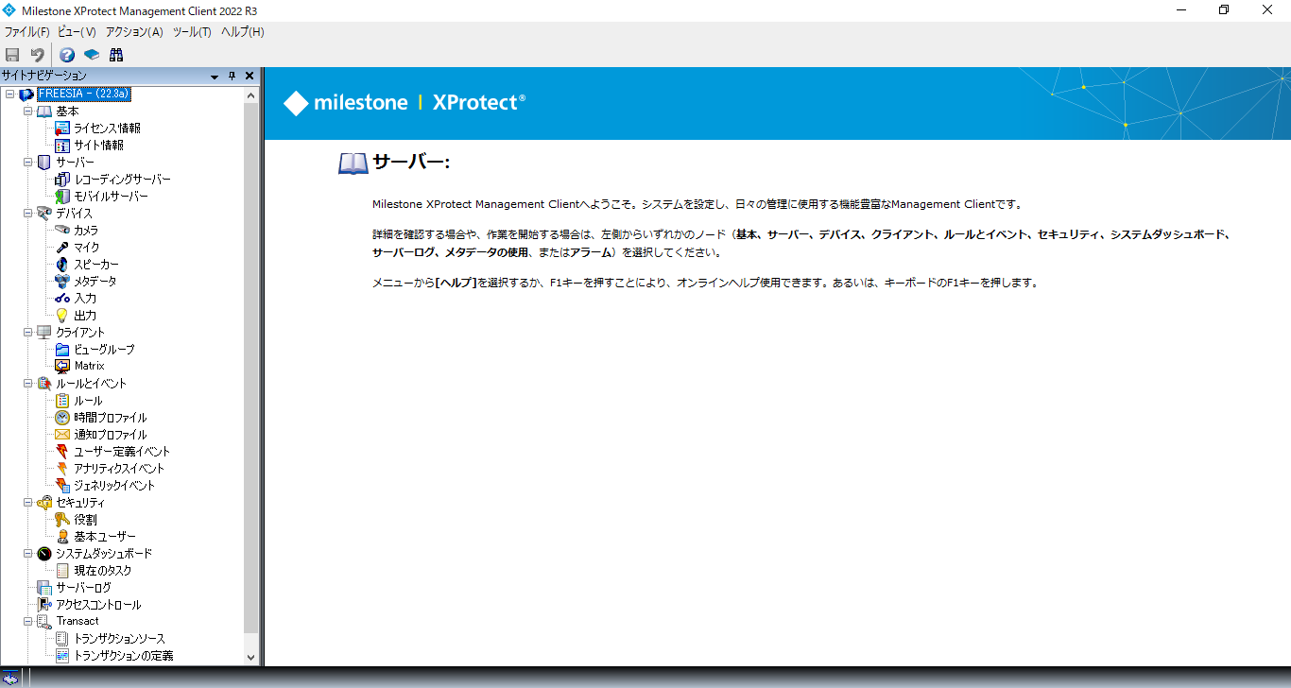
Task: Select the トランザクションの定義 tree item
Action: [124, 656]
